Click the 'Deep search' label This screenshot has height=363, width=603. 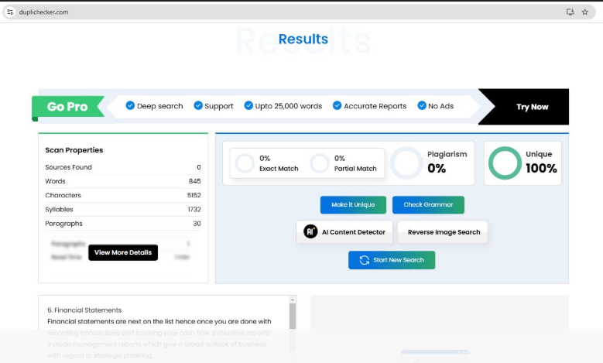point(160,106)
